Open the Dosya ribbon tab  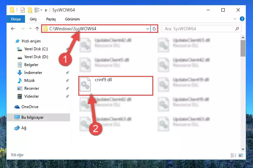(x=16, y=19)
